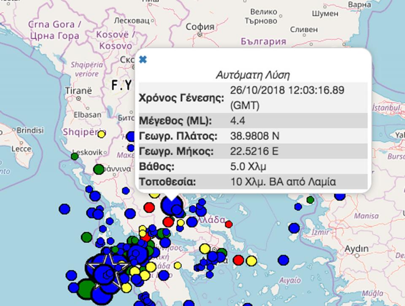Click the Αυτόματη Λύση popup title
Viewport: 405px width, 306px height.
pyautogui.click(x=253, y=75)
